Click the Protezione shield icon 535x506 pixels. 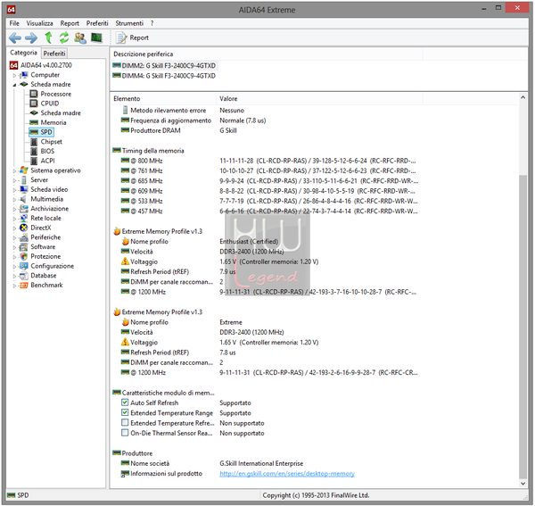pyautogui.click(x=23, y=256)
